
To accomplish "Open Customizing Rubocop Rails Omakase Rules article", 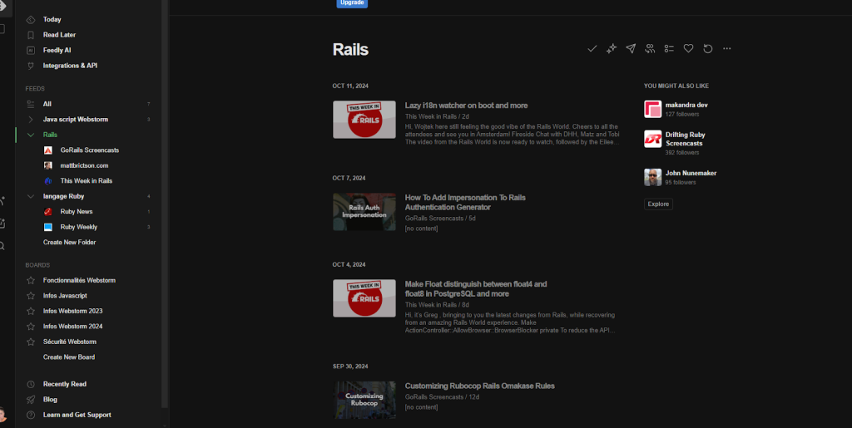I will point(480,386).
